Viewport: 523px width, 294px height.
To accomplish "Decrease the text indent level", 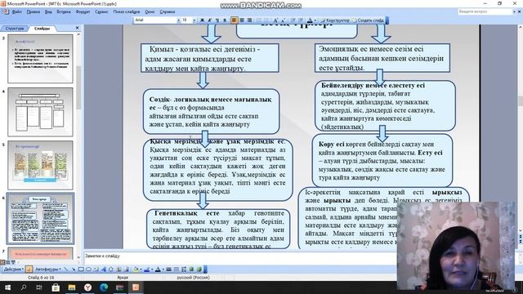I will [293, 20].
